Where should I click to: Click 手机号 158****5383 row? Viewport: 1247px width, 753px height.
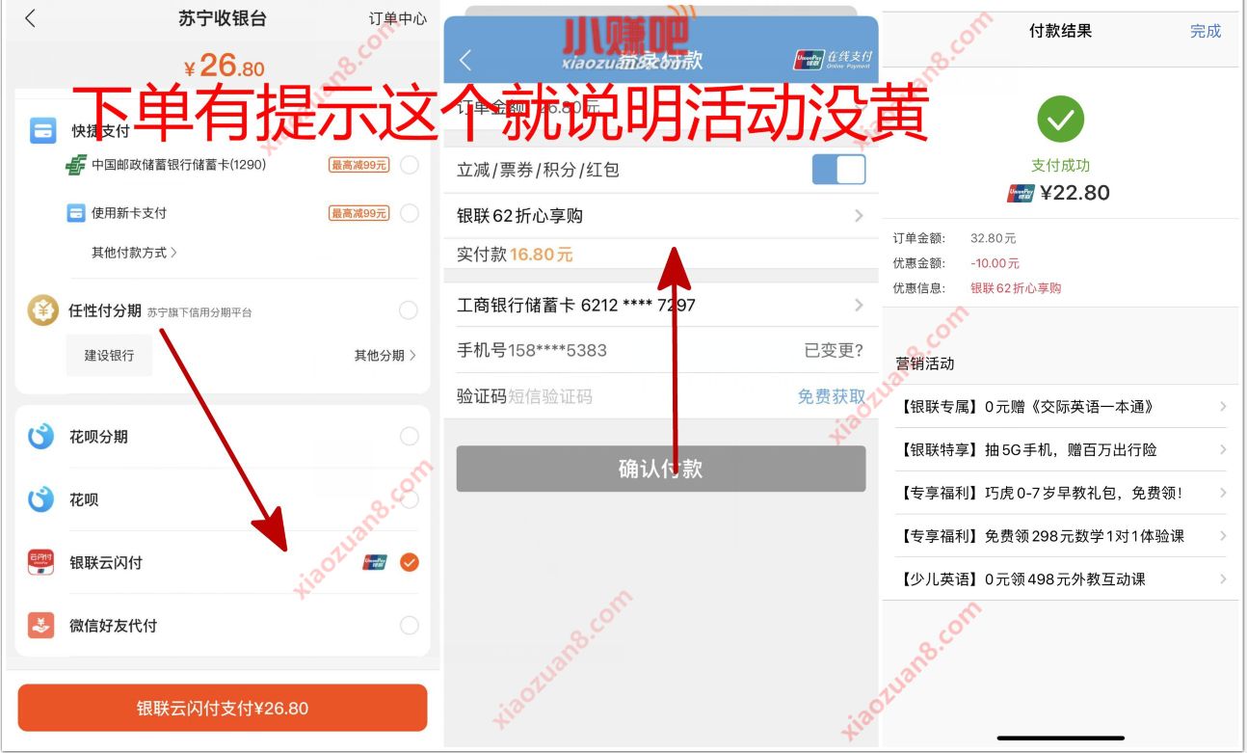click(660, 350)
